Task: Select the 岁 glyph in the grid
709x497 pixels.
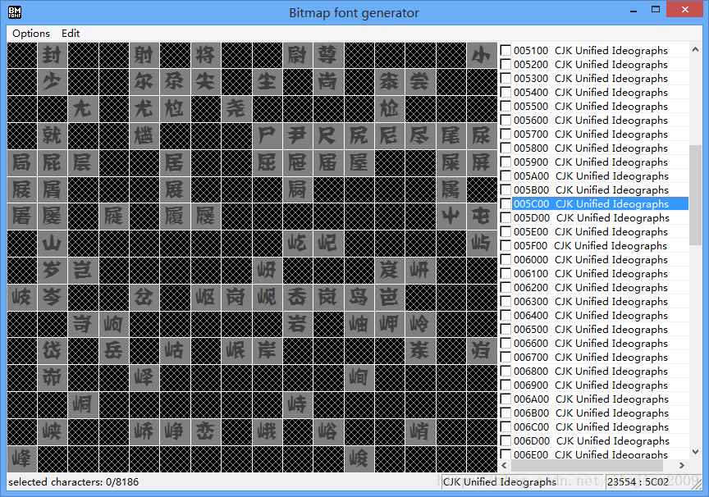Action: tap(52, 271)
